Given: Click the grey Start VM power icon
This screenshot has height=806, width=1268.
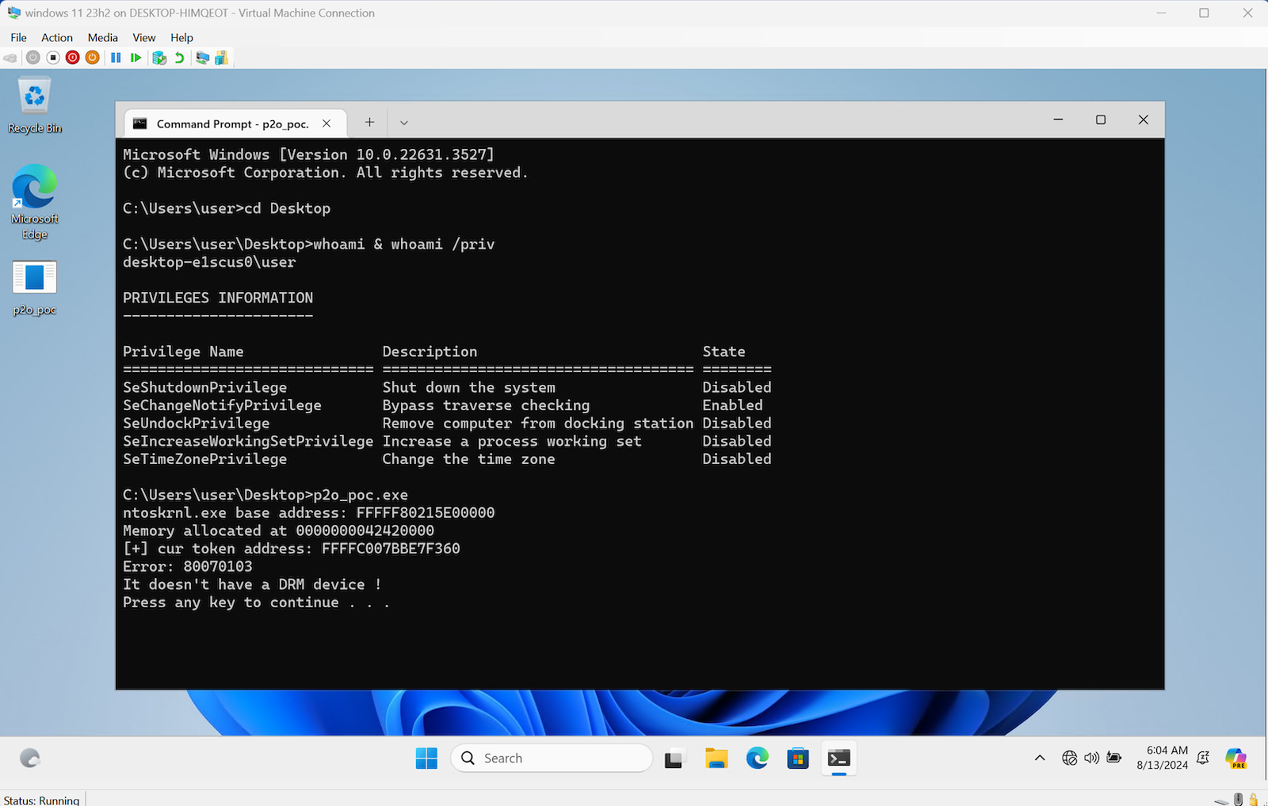Looking at the screenshot, I should coord(32,58).
